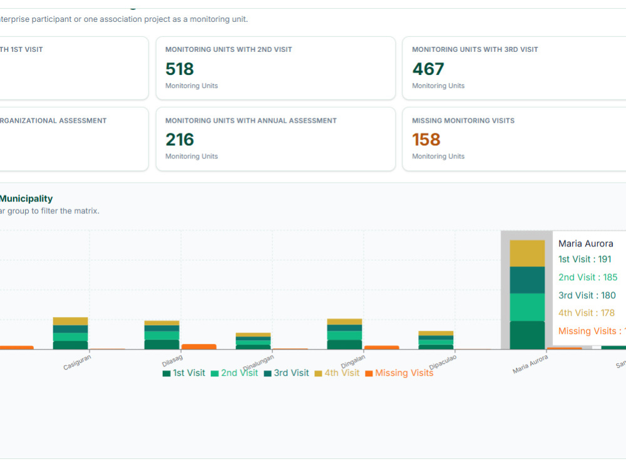The height and width of the screenshot is (469, 626).
Task: Select the Maria Aurora 3rd Visit teal segment
Action: [x=527, y=280]
